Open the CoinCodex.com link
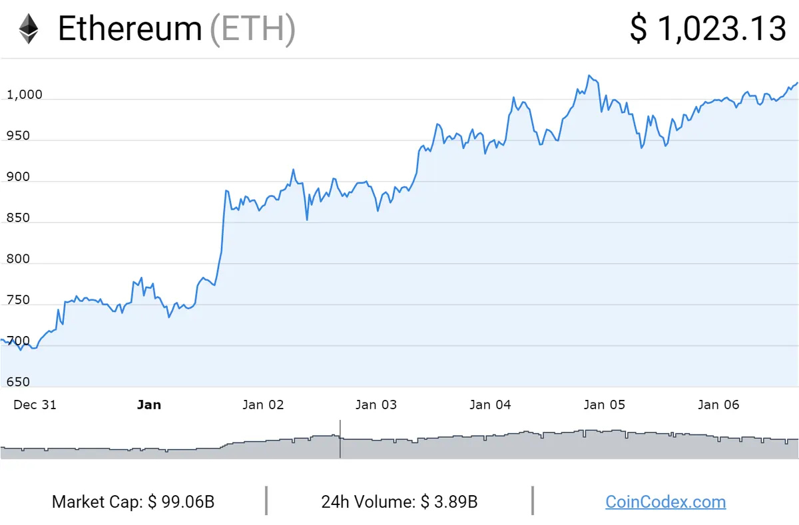Viewport: 799px width, 525px height. point(665,502)
